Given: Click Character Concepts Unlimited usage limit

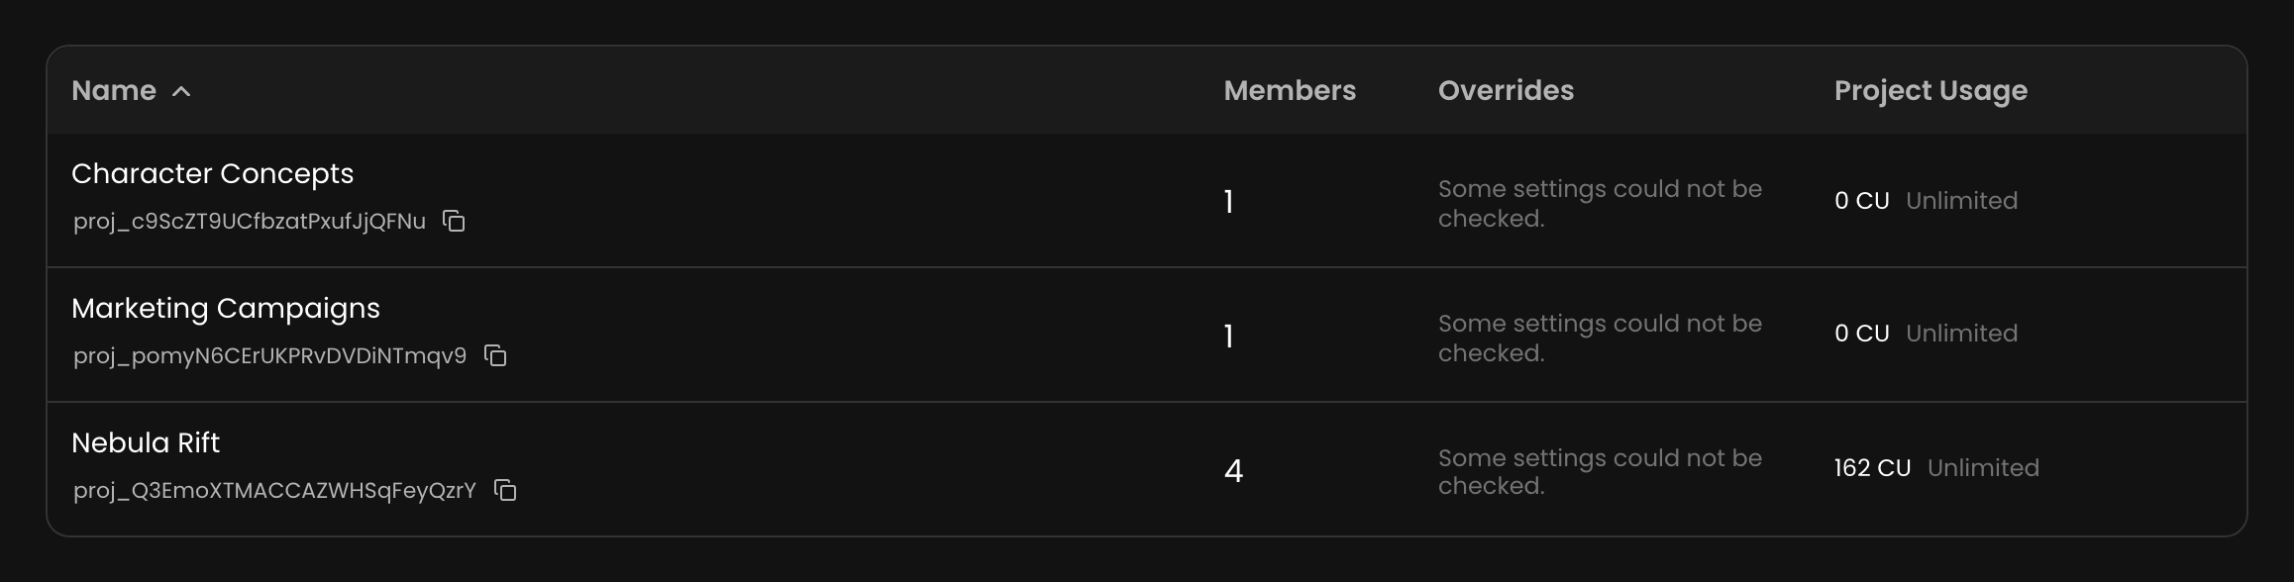Looking at the screenshot, I should coord(1961,201).
